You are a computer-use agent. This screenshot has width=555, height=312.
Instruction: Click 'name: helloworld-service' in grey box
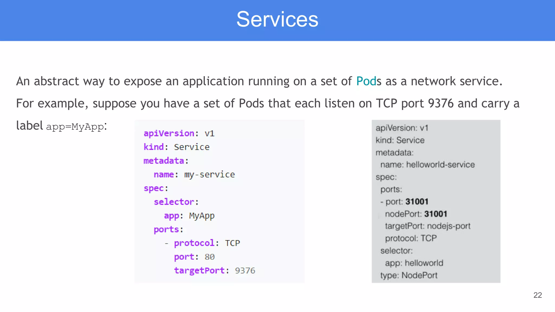(428, 165)
